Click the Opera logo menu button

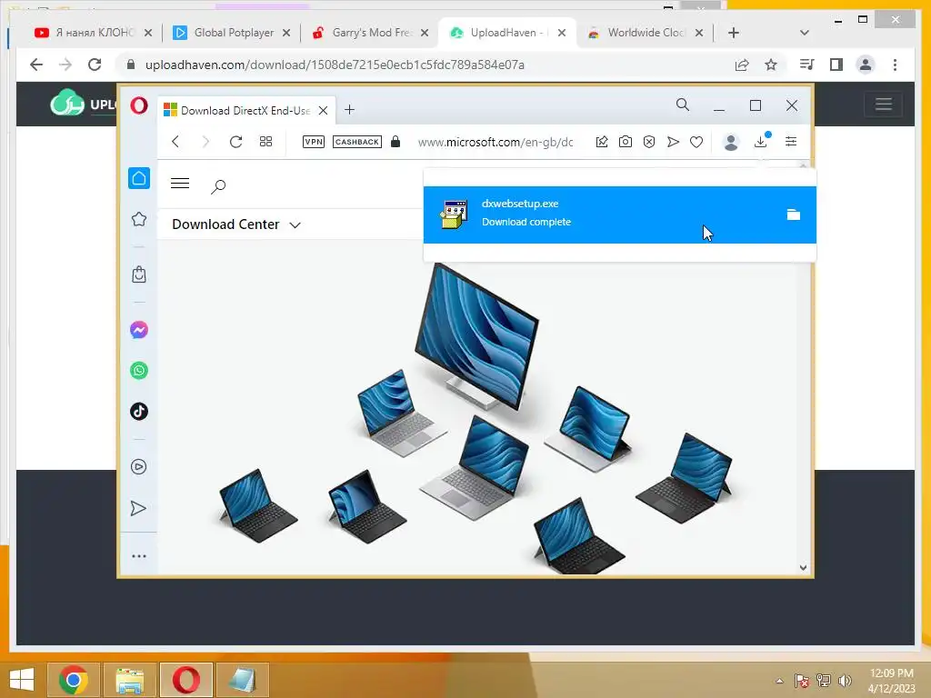[139, 106]
